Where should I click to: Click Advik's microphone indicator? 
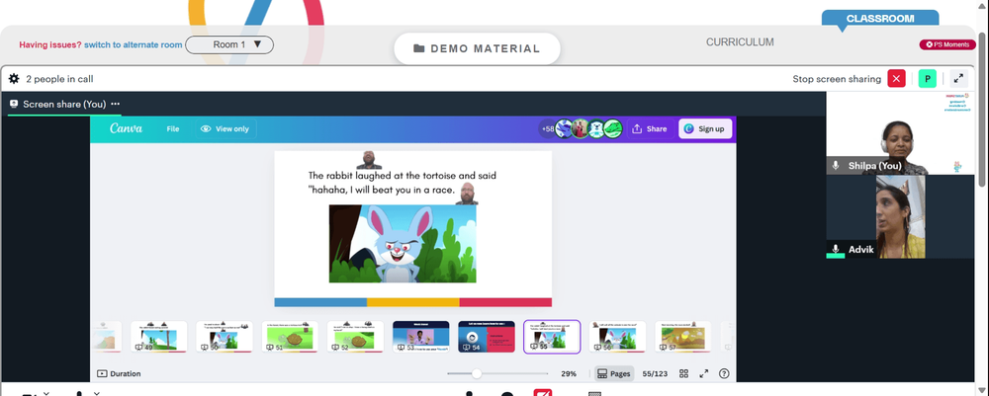click(836, 249)
